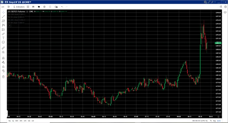This screenshot has height=123, width=228.
Task: Open the Fibonacci and pitchfork tools
Action: [x=3, y=21]
